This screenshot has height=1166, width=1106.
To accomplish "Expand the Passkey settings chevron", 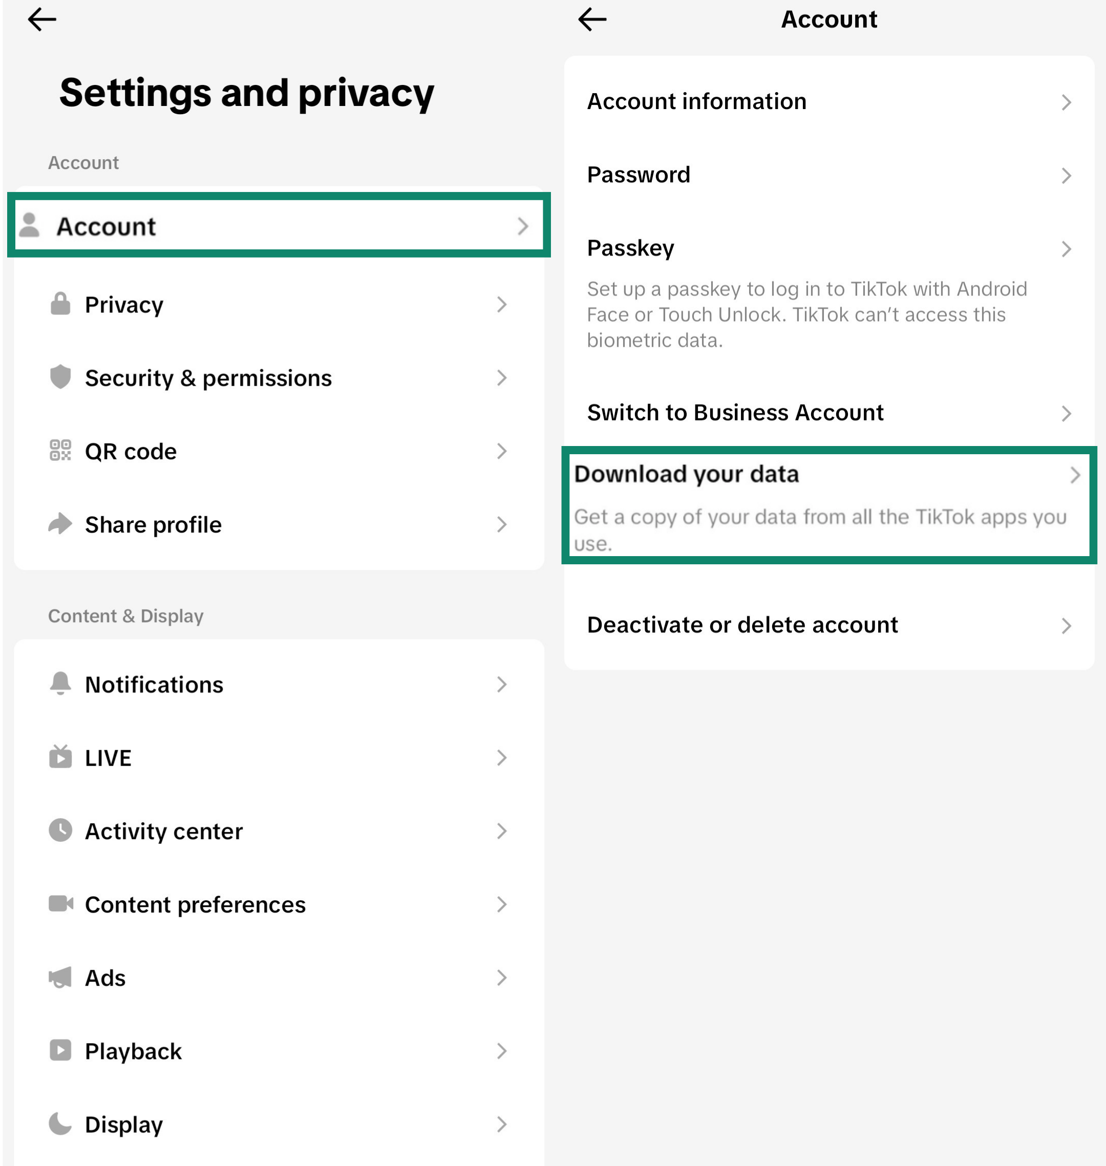I will [1066, 249].
